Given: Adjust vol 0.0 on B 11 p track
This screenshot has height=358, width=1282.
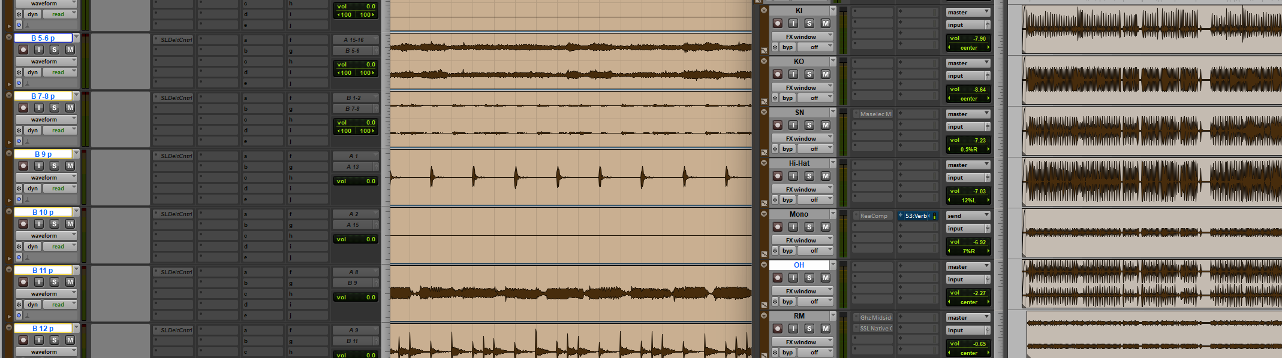Looking at the screenshot, I should point(356,297).
